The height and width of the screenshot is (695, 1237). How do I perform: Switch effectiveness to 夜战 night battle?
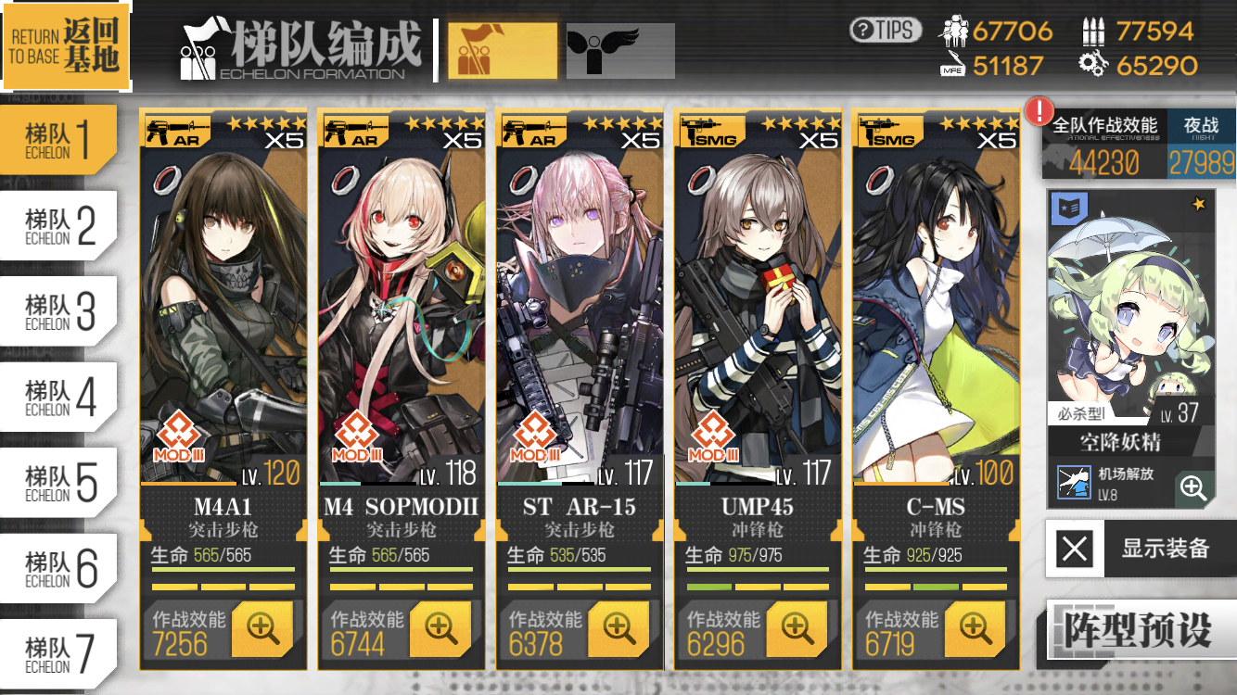pyautogui.click(x=1202, y=145)
